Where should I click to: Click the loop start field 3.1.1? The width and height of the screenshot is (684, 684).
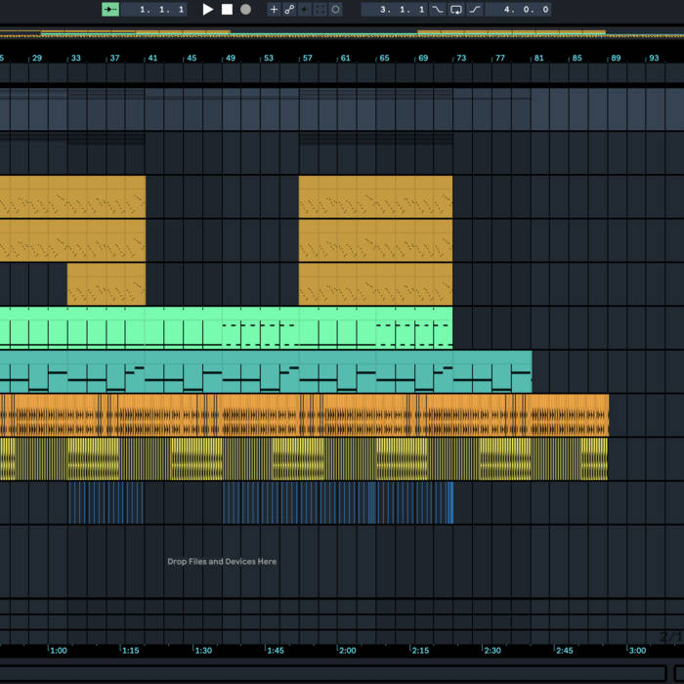tap(403, 10)
